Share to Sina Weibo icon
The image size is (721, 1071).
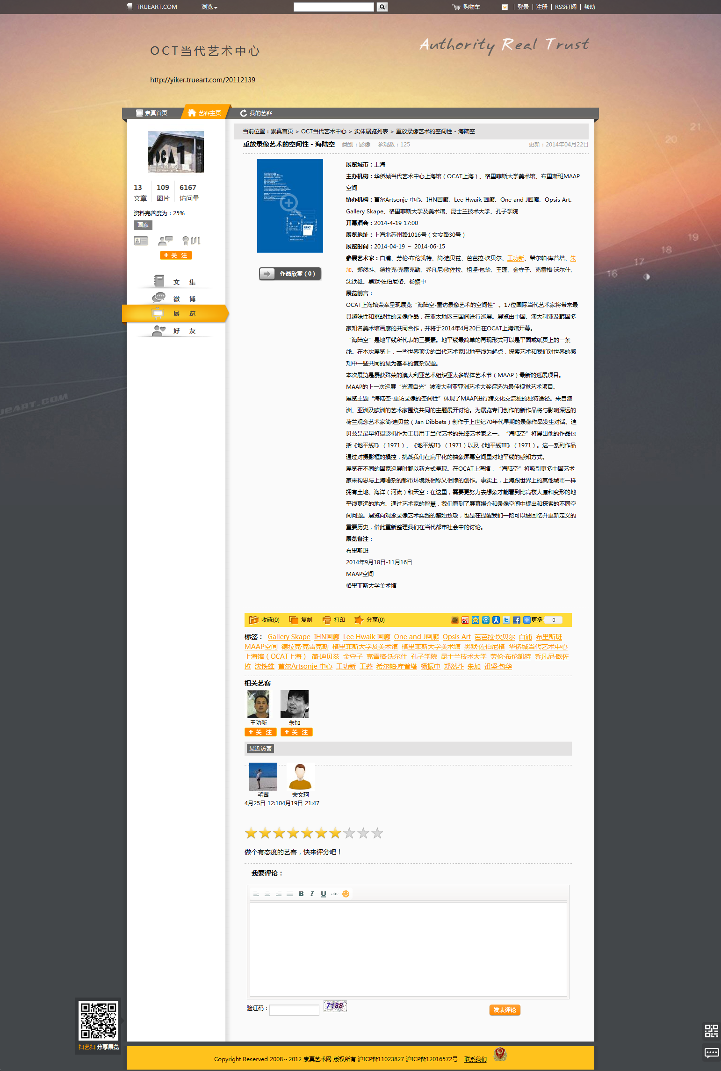tap(465, 620)
